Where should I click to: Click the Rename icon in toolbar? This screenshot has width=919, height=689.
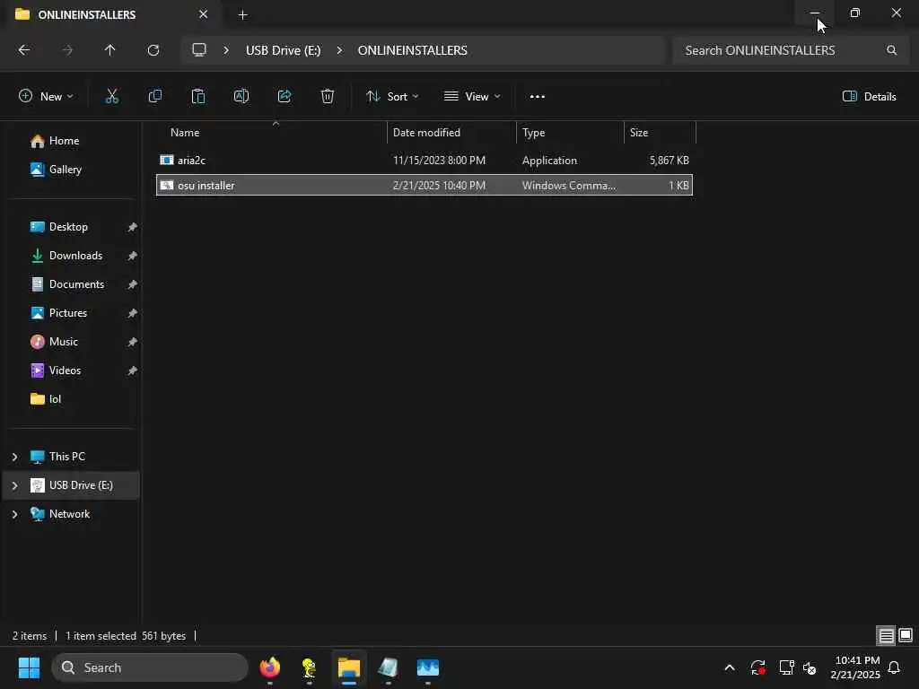point(241,96)
